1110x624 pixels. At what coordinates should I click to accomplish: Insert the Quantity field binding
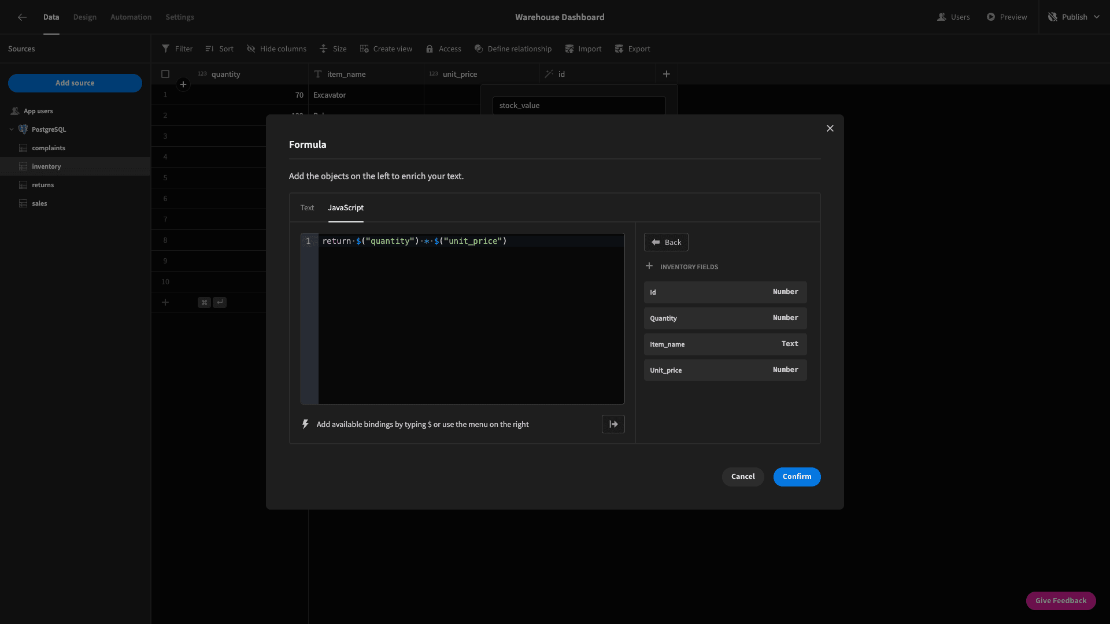tap(725, 318)
